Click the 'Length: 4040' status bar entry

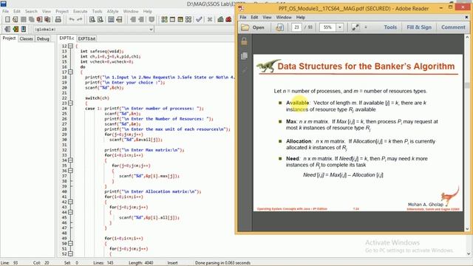142,263
